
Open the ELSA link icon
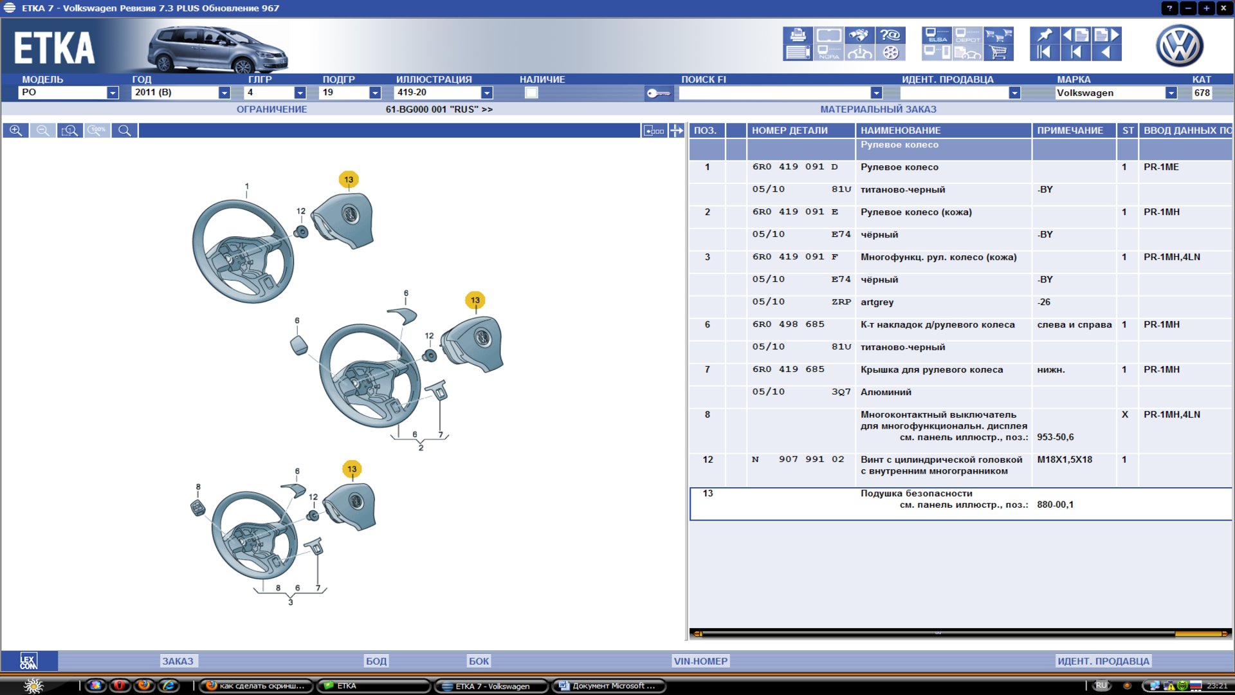coord(936,35)
